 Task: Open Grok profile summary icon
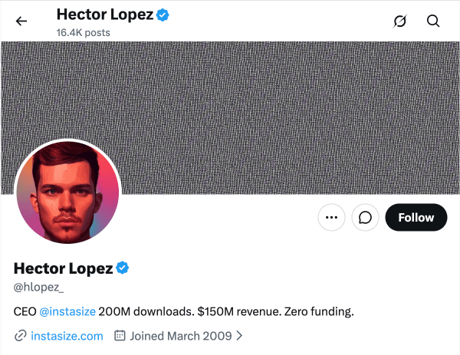400,21
